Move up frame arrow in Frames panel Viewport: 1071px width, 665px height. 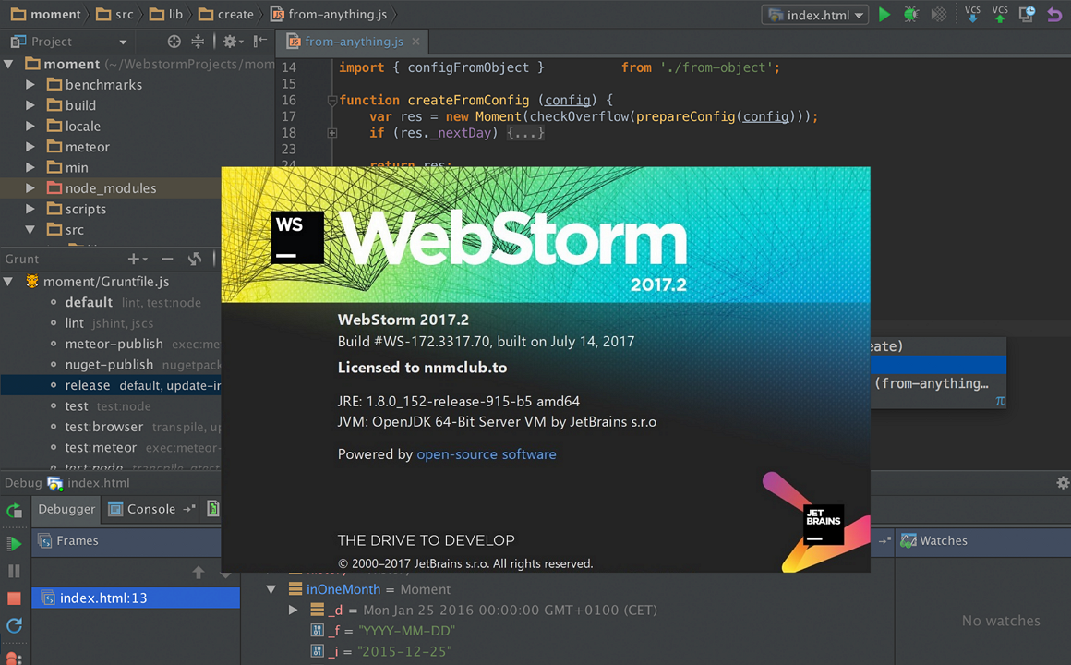point(199,573)
